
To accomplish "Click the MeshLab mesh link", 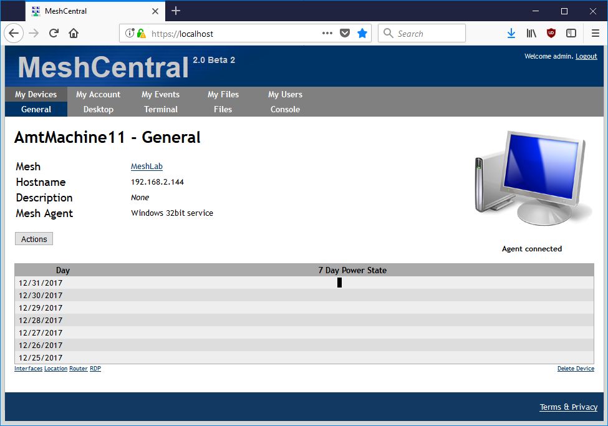I will pyautogui.click(x=147, y=167).
